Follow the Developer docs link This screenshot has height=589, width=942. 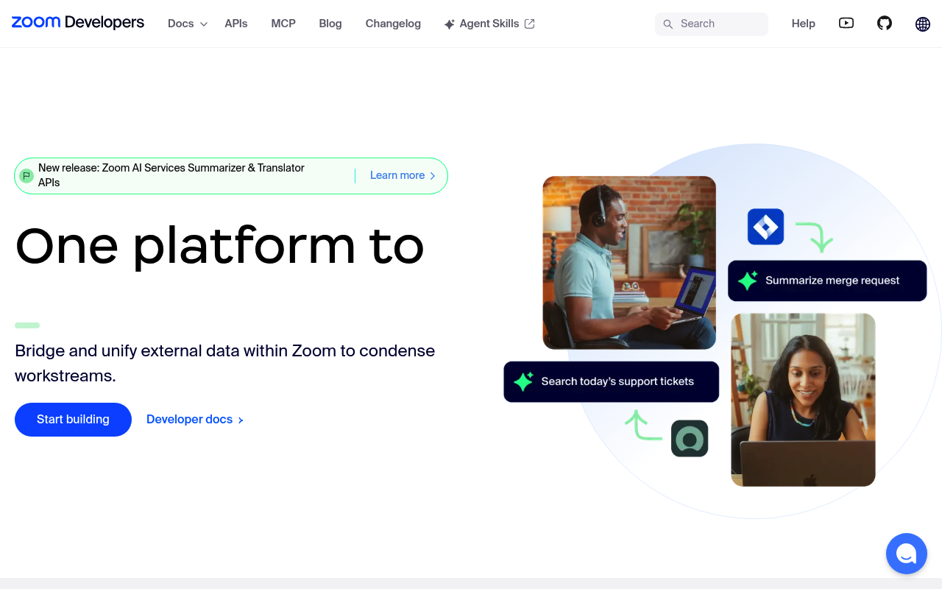pyautogui.click(x=195, y=420)
